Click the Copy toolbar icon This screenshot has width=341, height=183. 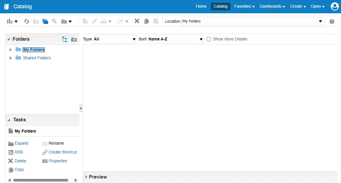coord(146,21)
